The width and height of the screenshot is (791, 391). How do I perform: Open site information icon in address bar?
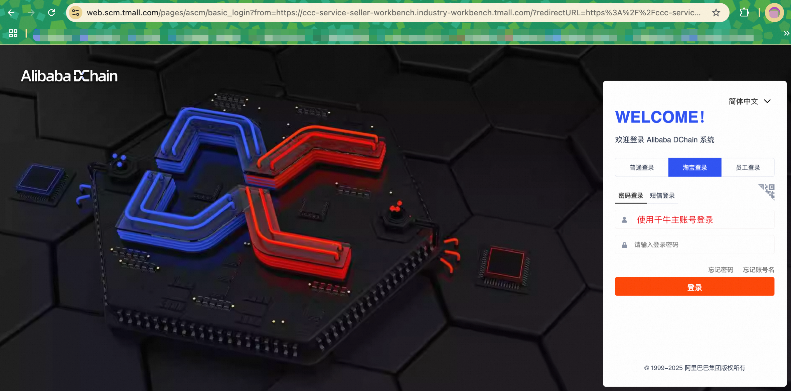tap(76, 13)
